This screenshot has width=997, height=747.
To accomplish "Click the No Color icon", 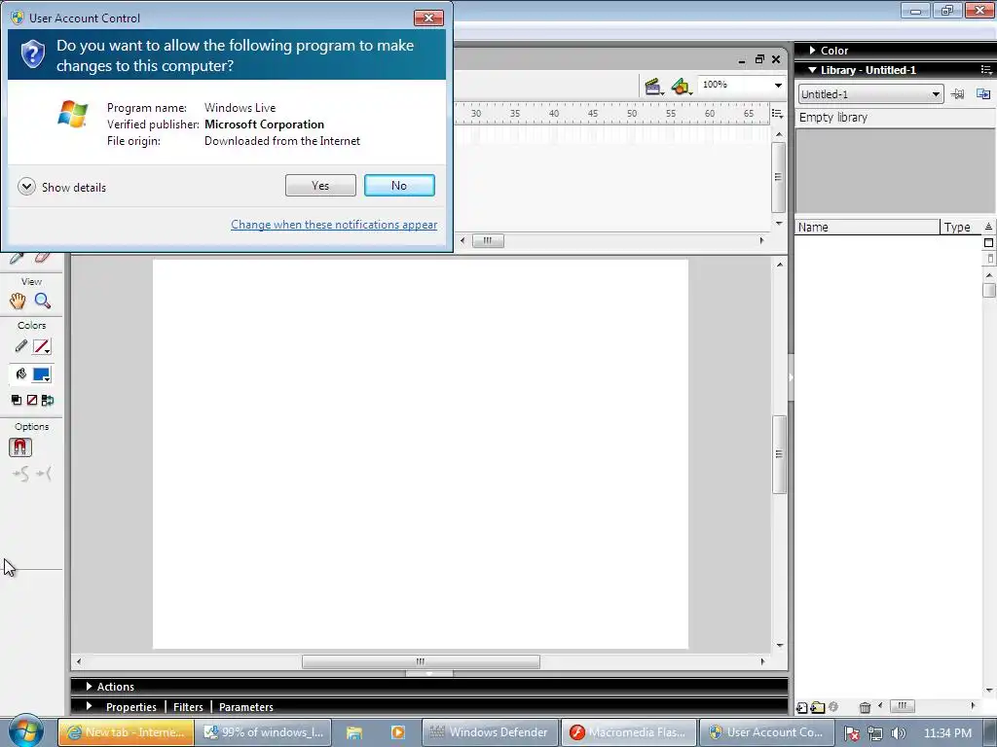I will click(x=32, y=400).
